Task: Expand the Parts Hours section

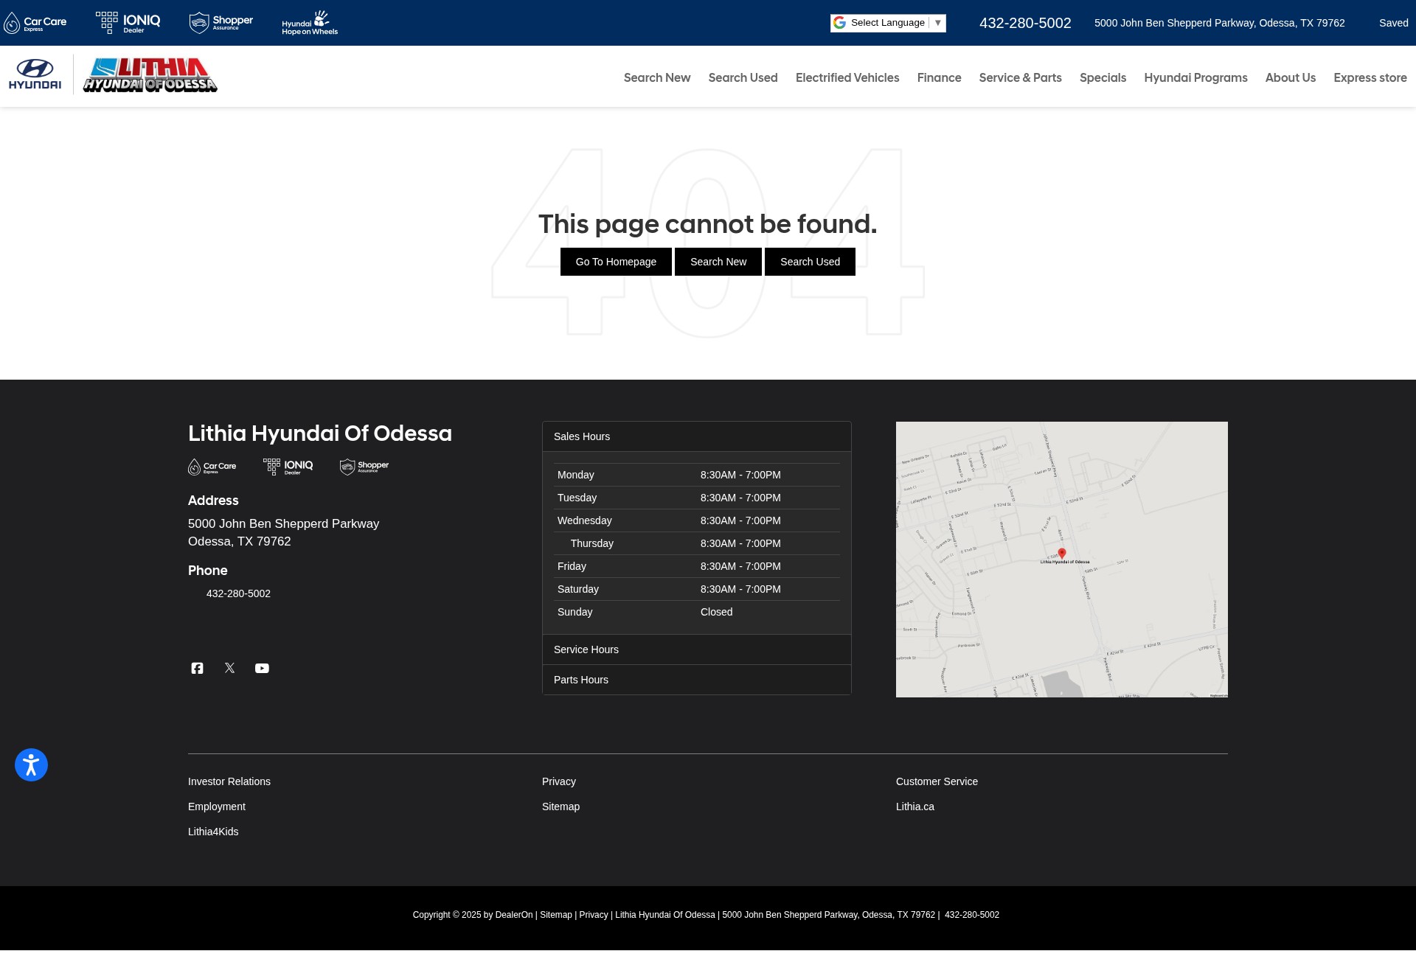Action: [697, 680]
